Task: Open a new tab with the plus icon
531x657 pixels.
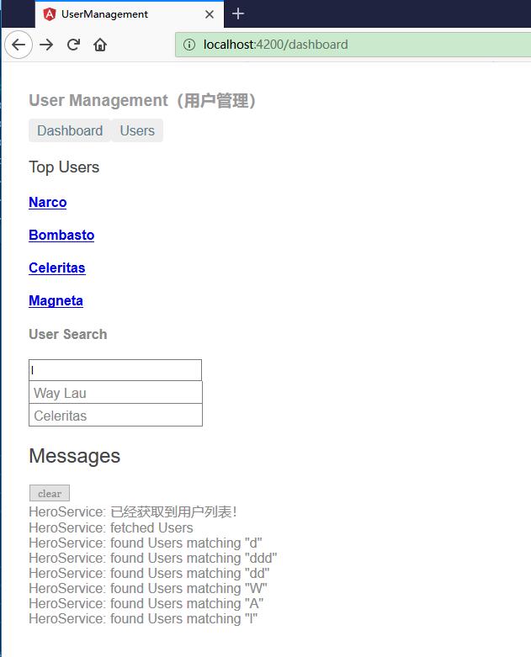Action: [238, 13]
